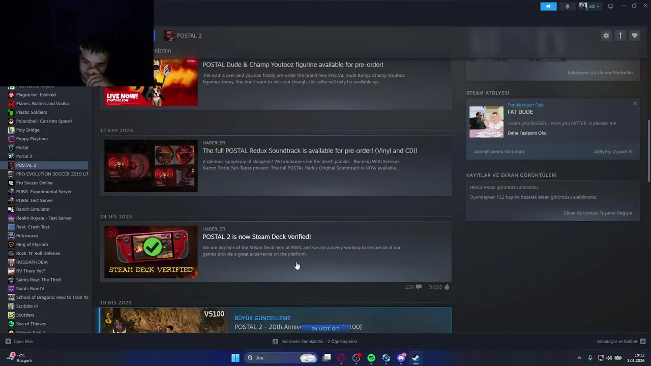This screenshot has height=366, width=651.
Task: Click the comments icon showing 230
Action: (x=419, y=287)
